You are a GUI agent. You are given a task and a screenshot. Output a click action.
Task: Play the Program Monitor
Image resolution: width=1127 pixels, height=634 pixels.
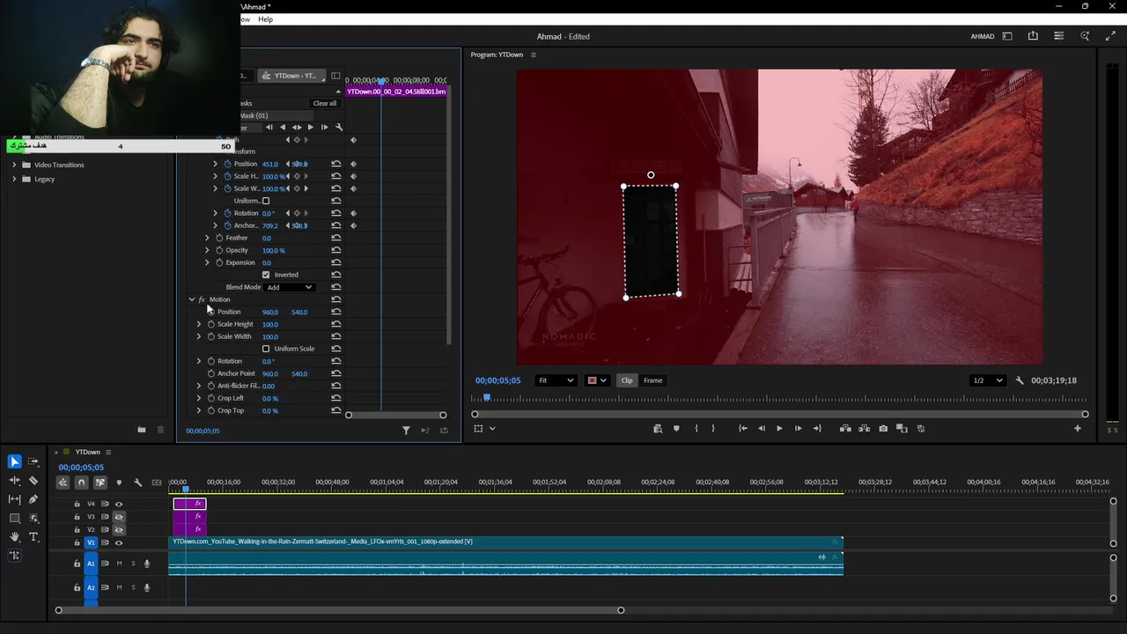pyautogui.click(x=779, y=429)
